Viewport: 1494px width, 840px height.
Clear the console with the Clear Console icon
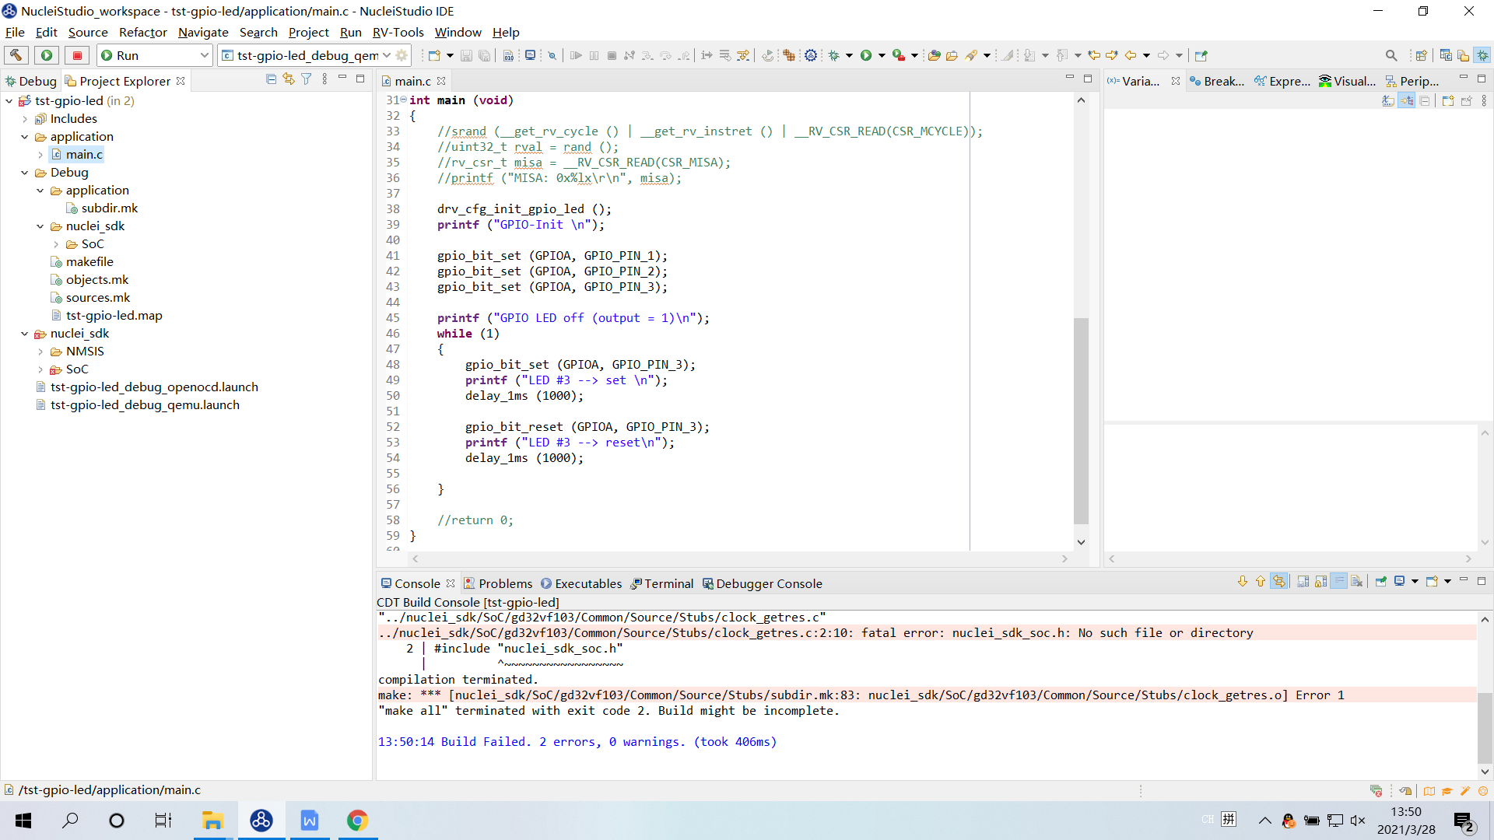[1357, 581]
